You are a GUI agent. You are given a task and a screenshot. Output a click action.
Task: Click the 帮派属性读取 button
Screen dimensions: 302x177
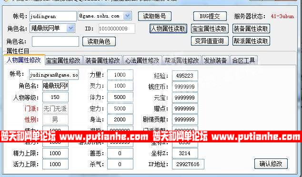(x=251, y=41)
